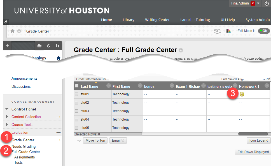The width and height of the screenshot is (271, 166).
Task: Open the Last Name column menu chevron
Action: point(109,86)
